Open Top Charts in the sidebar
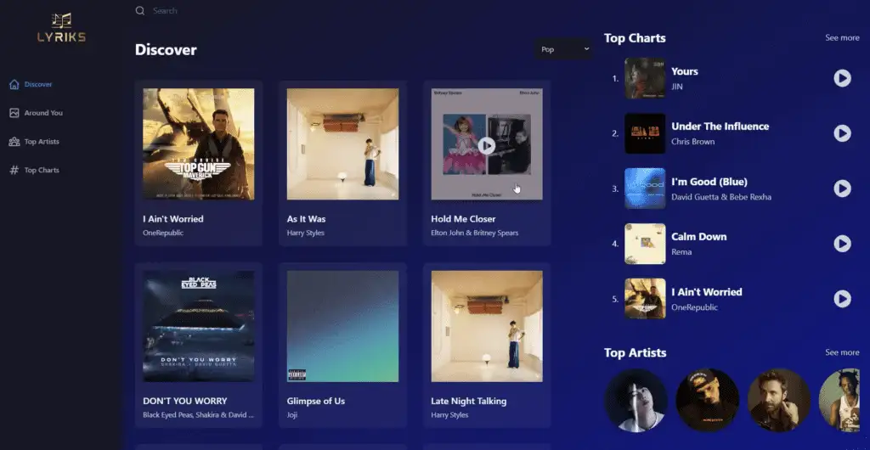 [x=42, y=170]
